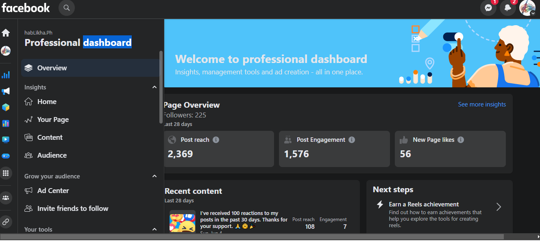The width and height of the screenshot is (540, 243).
Task: Open Your Page insights
Action: click(90, 119)
